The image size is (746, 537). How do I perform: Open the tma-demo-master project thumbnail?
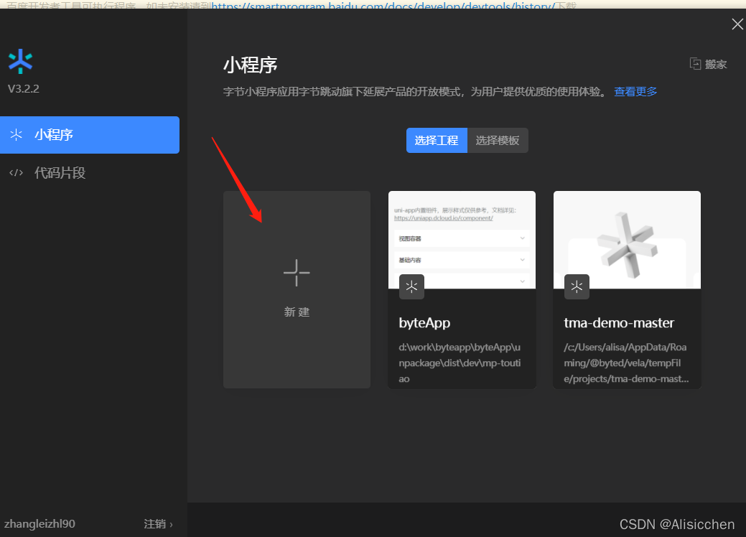tap(627, 240)
